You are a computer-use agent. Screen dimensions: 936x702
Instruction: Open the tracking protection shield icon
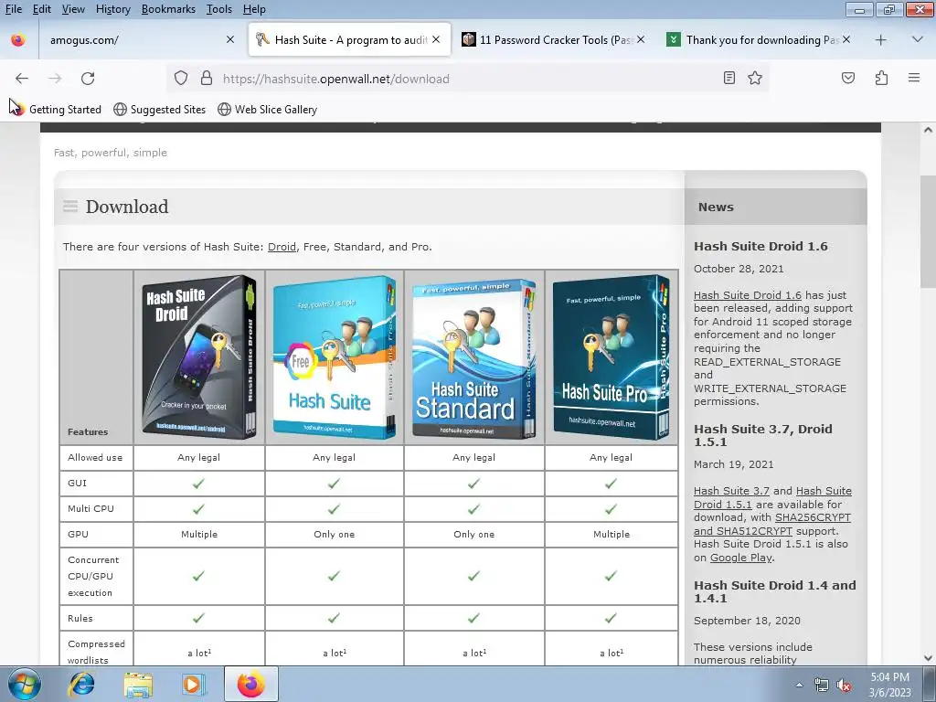click(x=181, y=79)
